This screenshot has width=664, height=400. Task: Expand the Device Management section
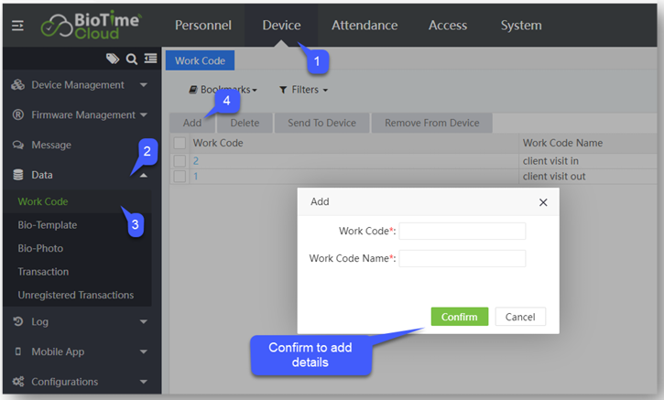pos(78,85)
